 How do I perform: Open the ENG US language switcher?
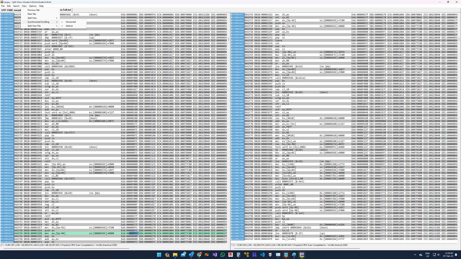[427, 255]
